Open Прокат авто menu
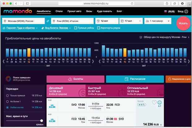 (74, 11)
